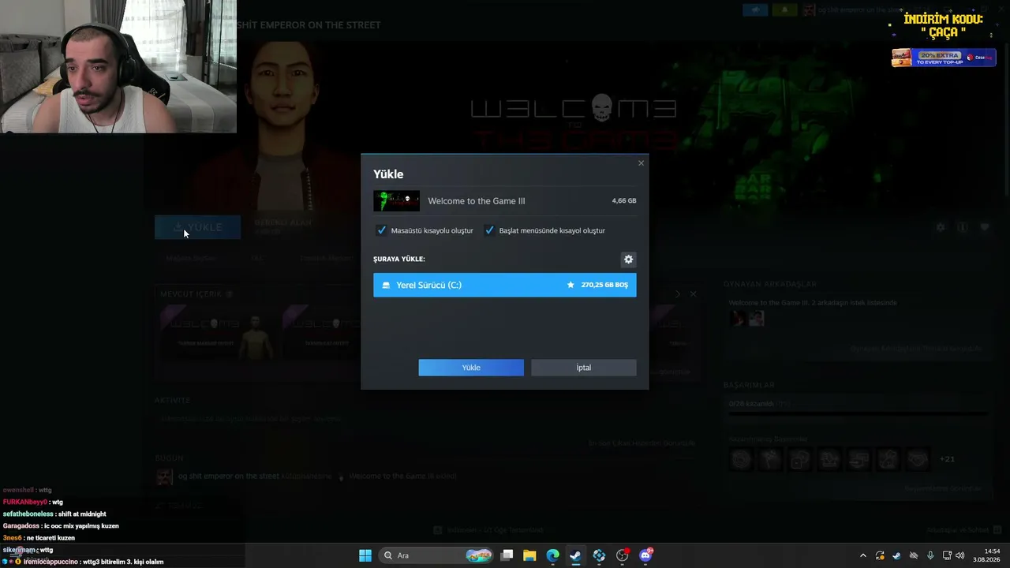This screenshot has width=1010, height=568.
Task: Click the '4,66 GB' size text
Action: pos(623,200)
